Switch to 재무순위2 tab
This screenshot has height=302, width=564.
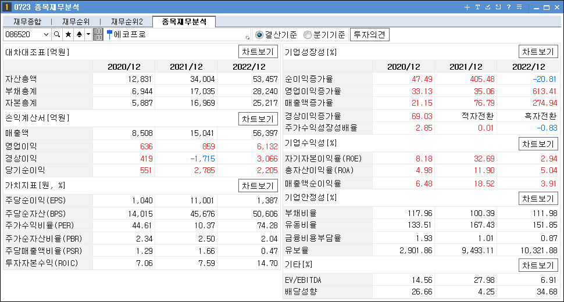click(127, 21)
